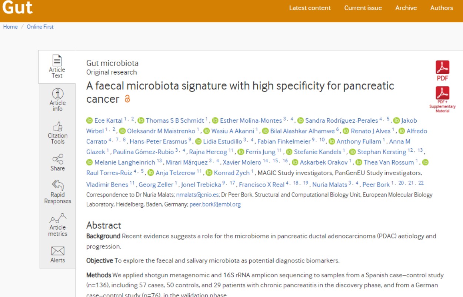Click ORCID icon beside Ece Kartal
Image resolution: width=463 pixels, height=297 pixels.
[x=89, y=121]
